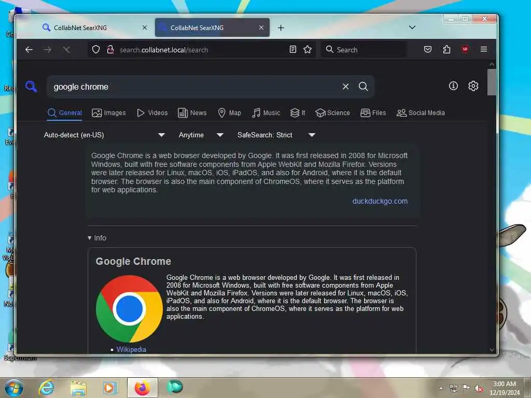
Task: Select the Videos search category
Action: point(152,112)
